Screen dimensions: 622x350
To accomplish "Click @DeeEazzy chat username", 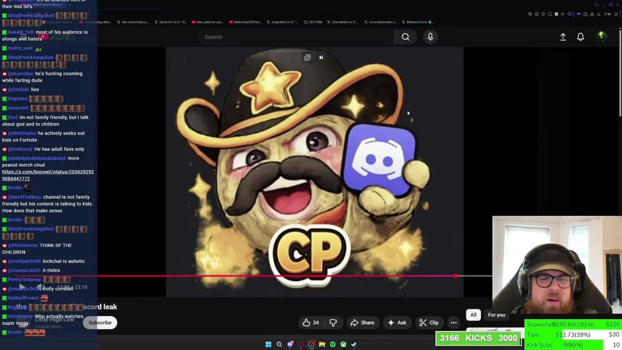I will click(20, 149).
